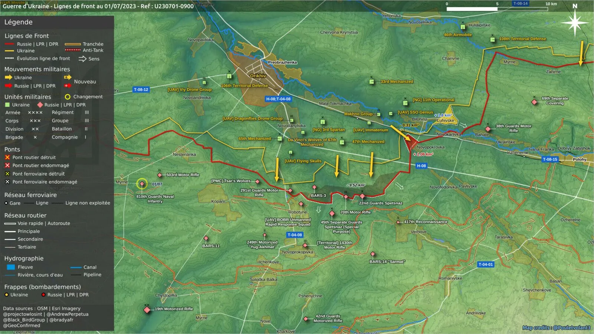Viewport: 594px width, 334px height.
Task: Click the Polohy town label
Action: 580,160
